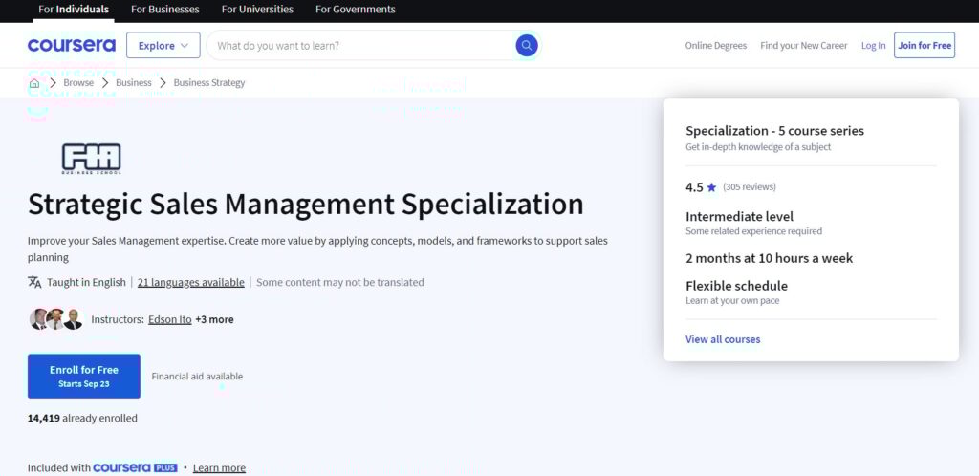The image size is (979, 476).
Task: Open the Explore dropdown menu
Action: (x=163, y=46)
